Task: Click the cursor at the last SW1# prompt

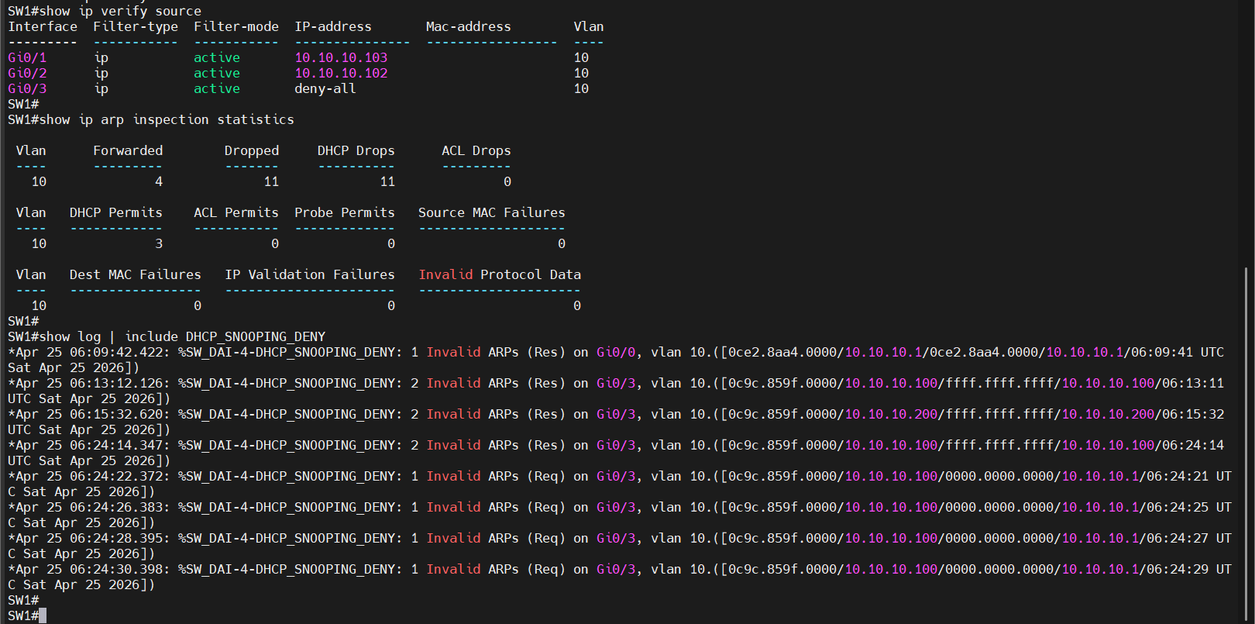Action: tap(43, 615)
